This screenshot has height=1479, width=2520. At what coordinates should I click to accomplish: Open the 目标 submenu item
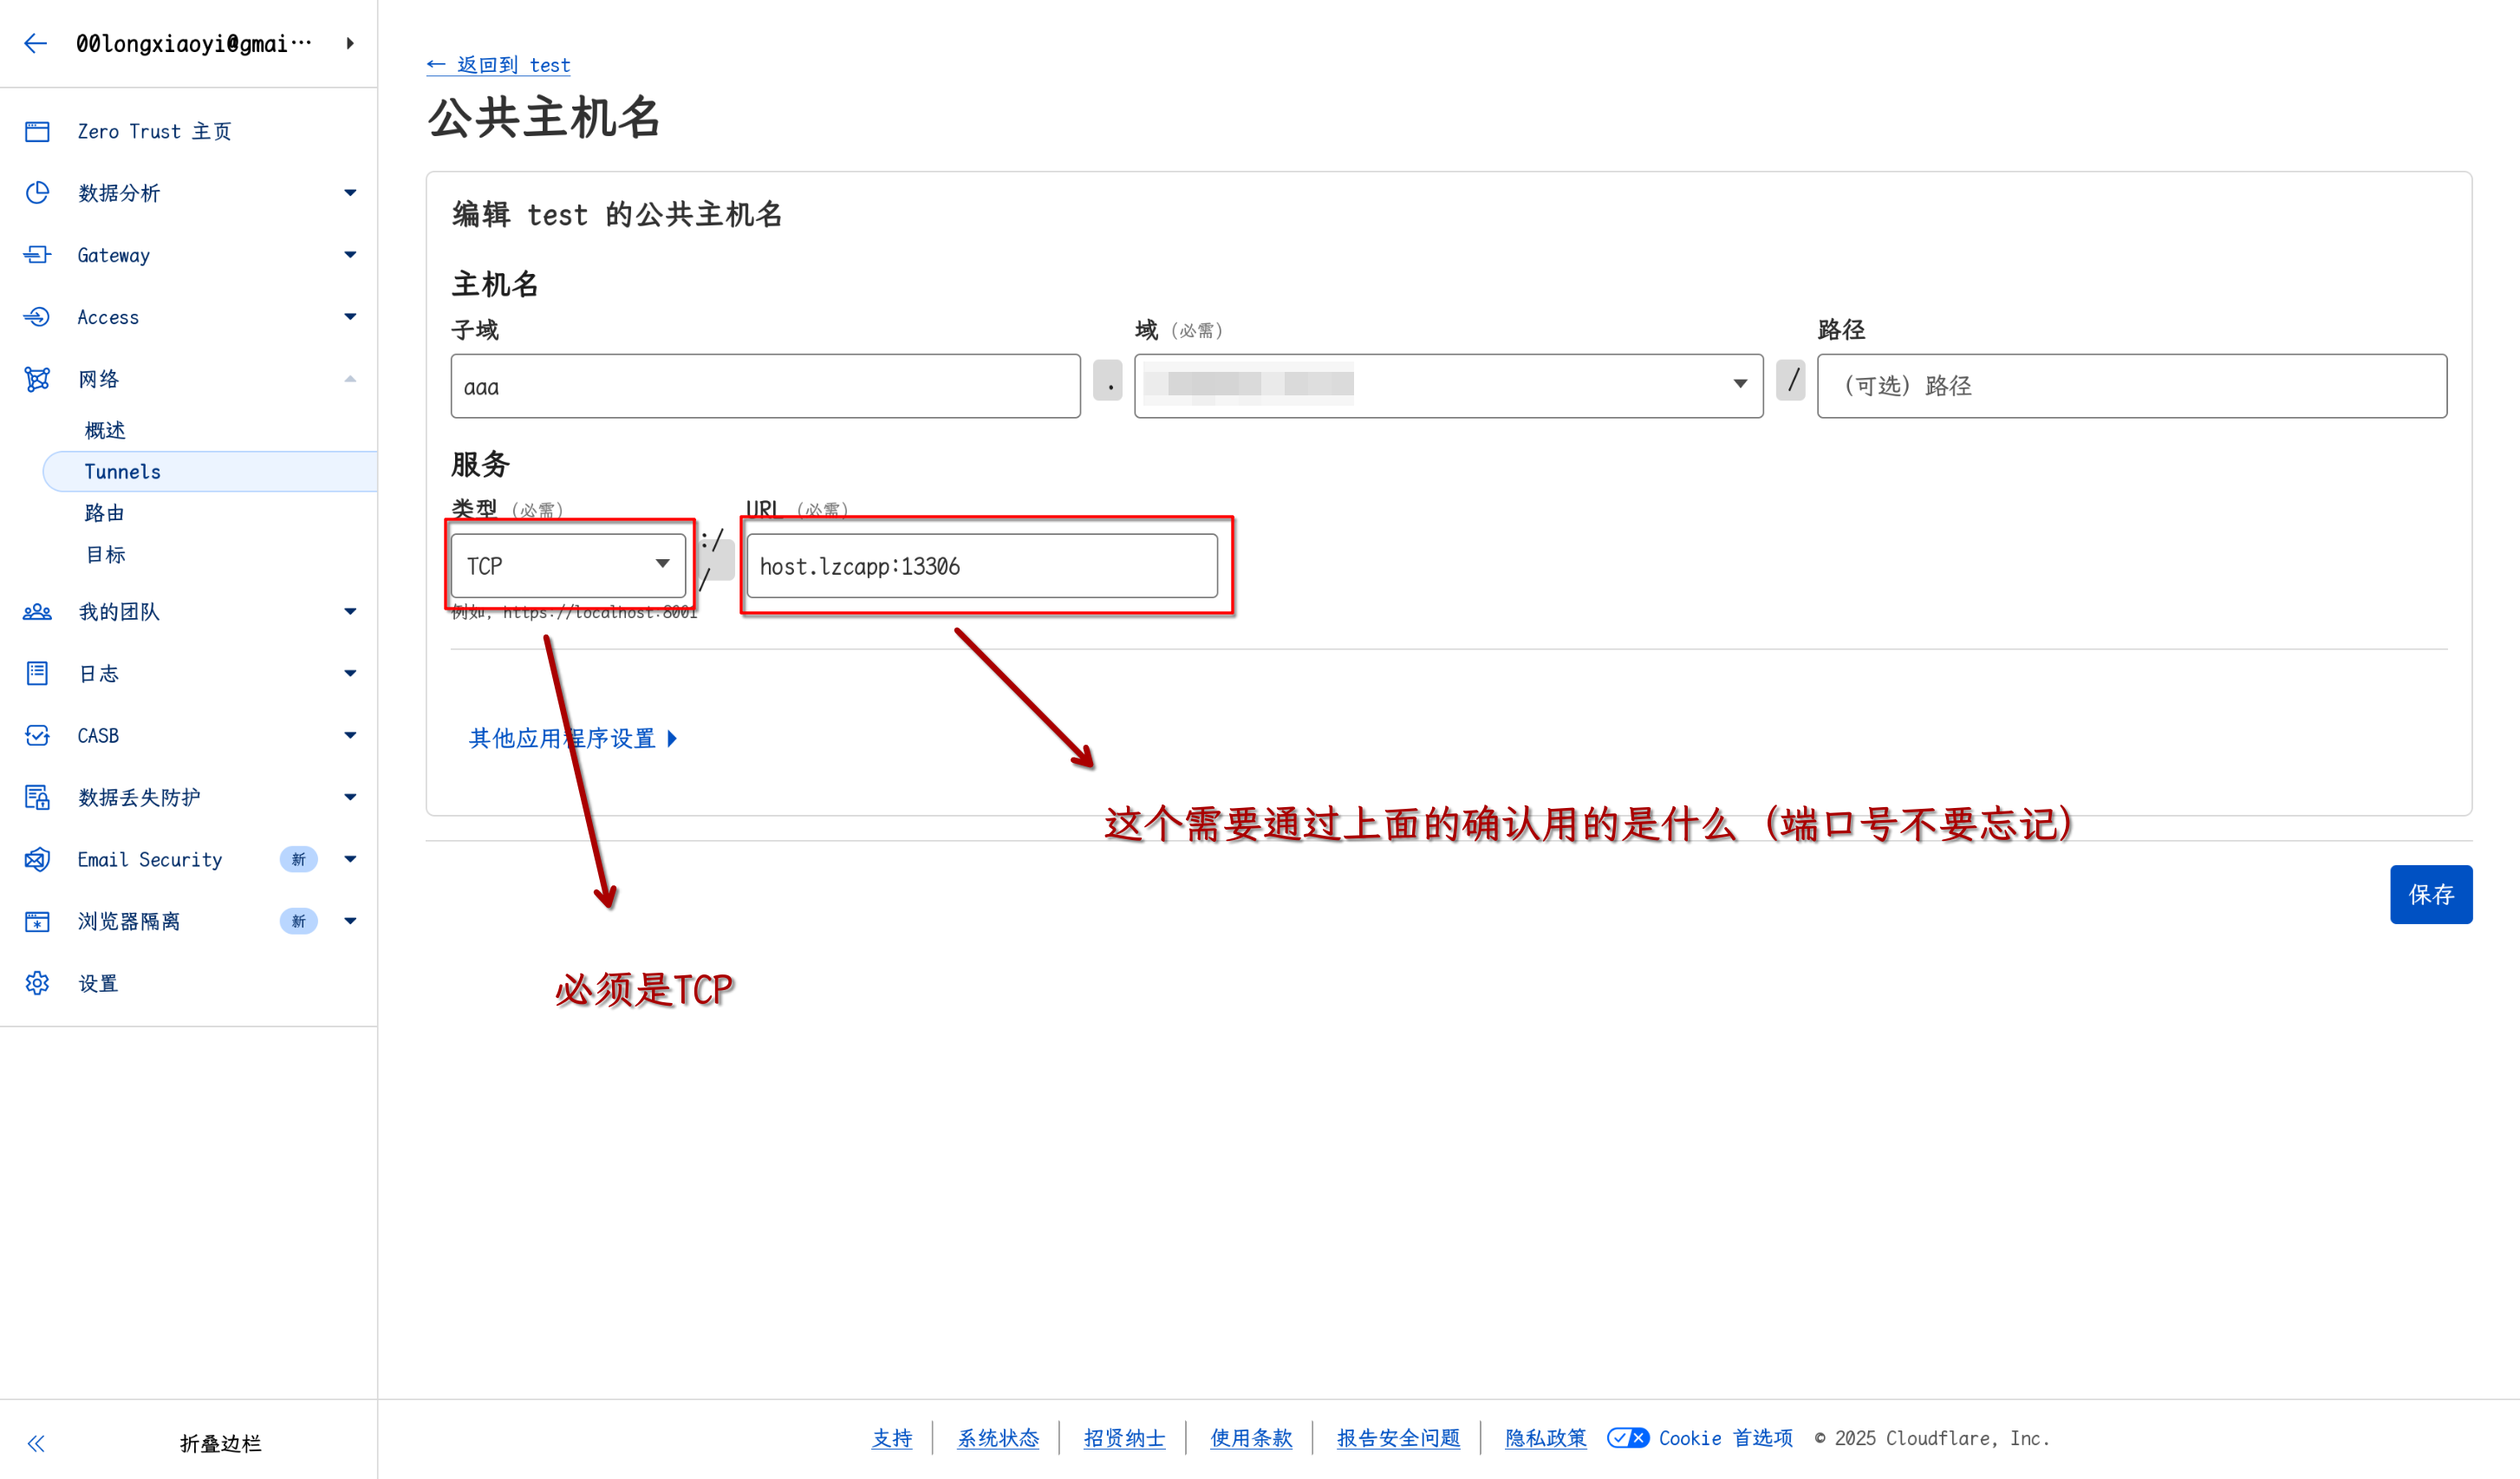coord(105,554)
